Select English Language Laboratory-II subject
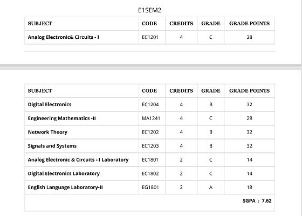 tap(65, 187)
